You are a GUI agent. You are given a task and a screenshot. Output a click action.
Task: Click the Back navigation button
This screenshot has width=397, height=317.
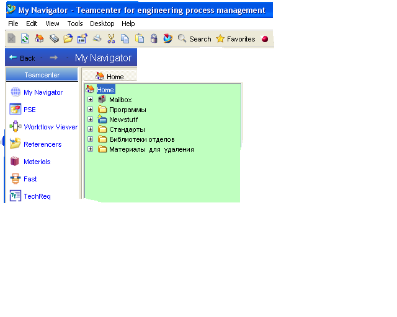click(x=22, y=58)
